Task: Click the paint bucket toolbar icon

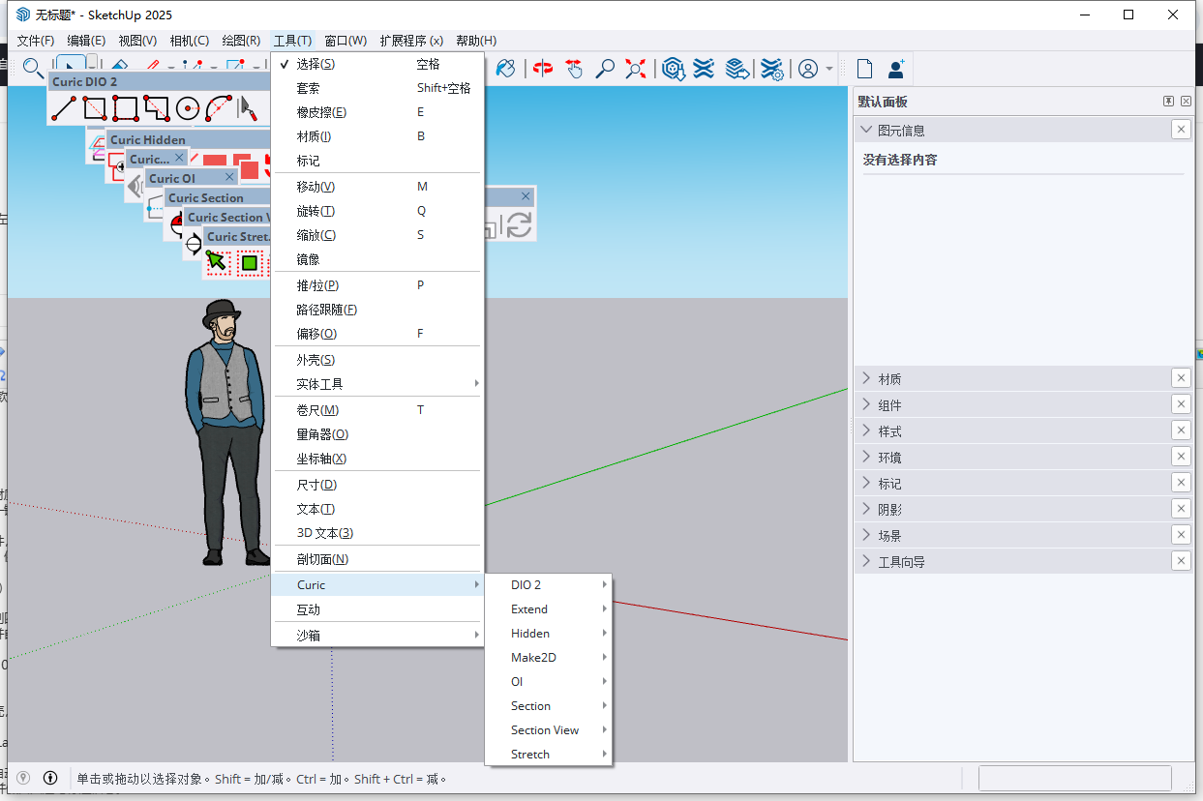Action: pyautogui.click(x=505, y=69)
